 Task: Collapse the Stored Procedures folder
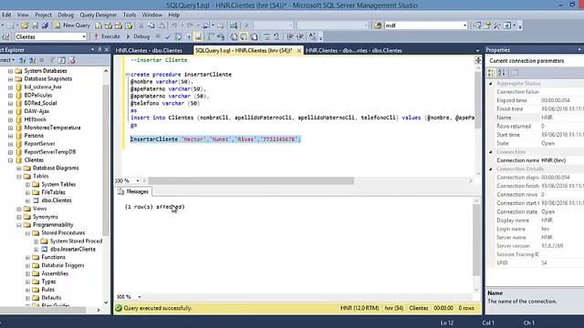point(27,233)
